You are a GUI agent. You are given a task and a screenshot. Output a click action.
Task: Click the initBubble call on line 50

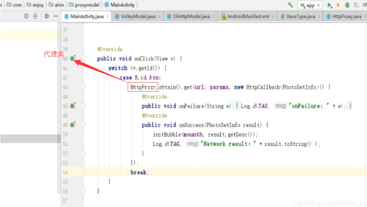(167, 134)
